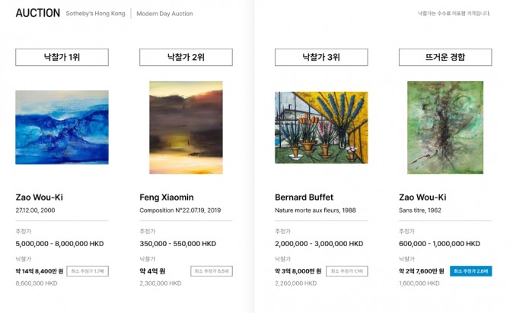Screen dimensions: 510x313
Task: Click the Bernard Buffet artist name
Action: [304, 197]
